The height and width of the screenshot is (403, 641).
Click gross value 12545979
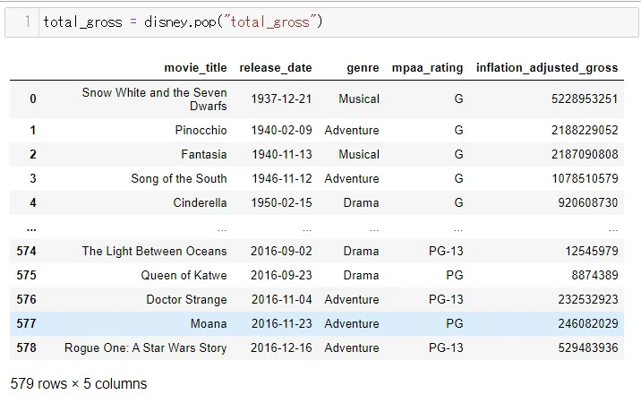tap(592, 251)
